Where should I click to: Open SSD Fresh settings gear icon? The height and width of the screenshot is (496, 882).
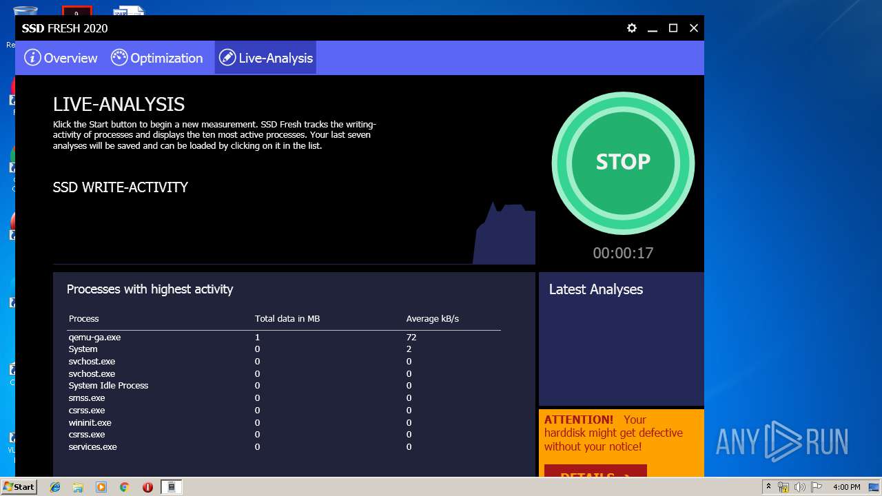[x=632, y=28]
